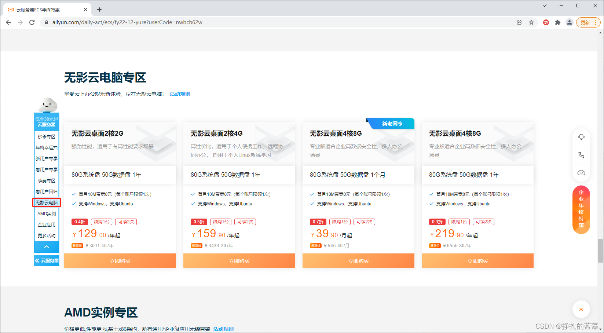Click the 新老同享 ribbon badge
The width and height of the screenshot is (604, 333).
pyautogui.click(x=391, y=124)
